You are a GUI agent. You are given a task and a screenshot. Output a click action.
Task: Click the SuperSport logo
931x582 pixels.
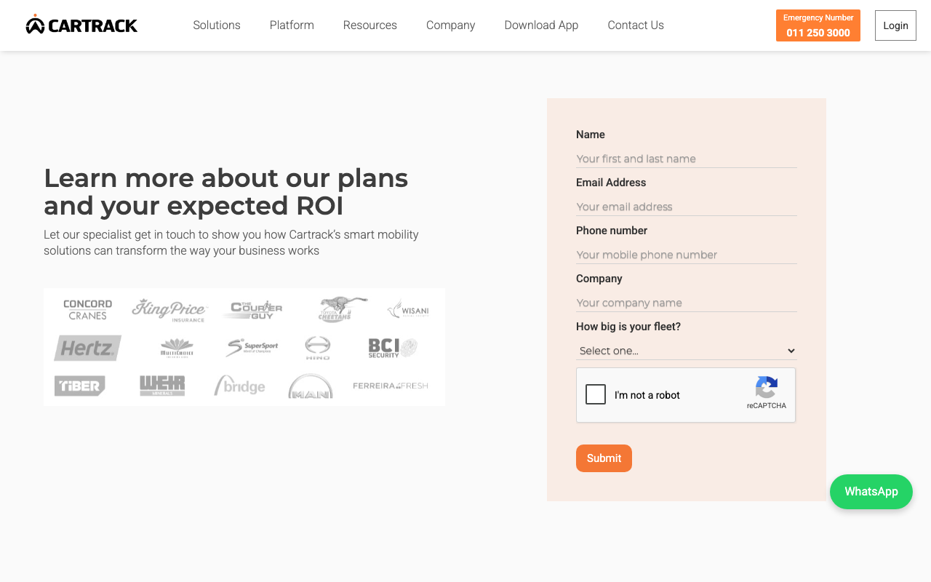click(252, 348)
